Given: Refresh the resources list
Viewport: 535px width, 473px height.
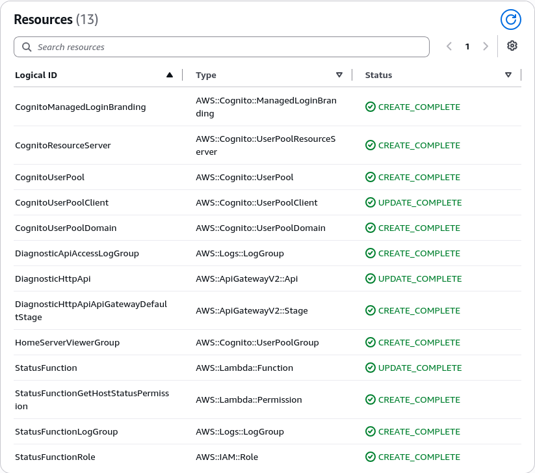Looking at the screenshot, I should click(510, 20).
